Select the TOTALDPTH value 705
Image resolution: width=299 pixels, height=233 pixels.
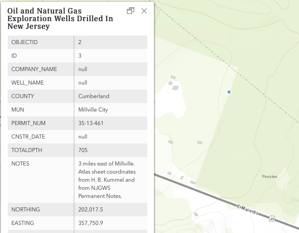pos(83,150)
